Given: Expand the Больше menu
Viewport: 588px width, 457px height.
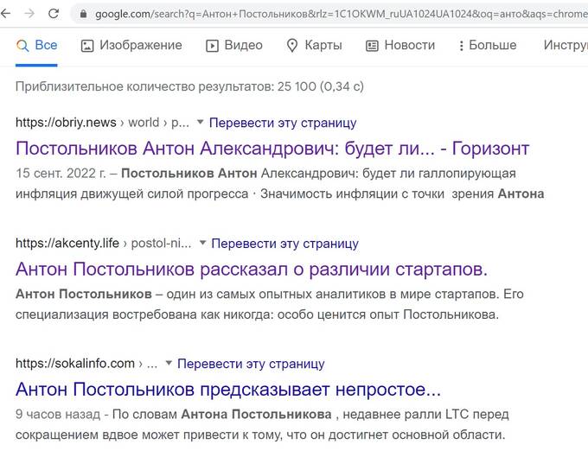Looking at the screenshot, I should [486, 46].
